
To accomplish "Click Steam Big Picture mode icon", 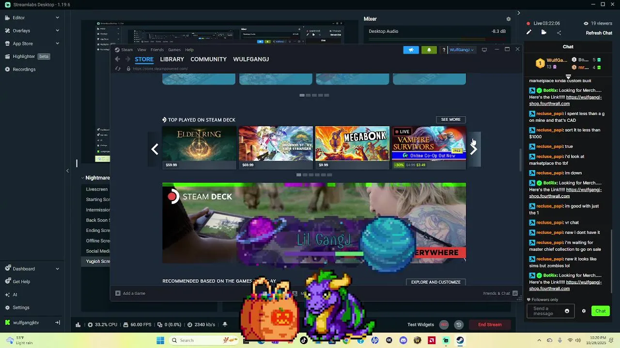I will 484,50.
